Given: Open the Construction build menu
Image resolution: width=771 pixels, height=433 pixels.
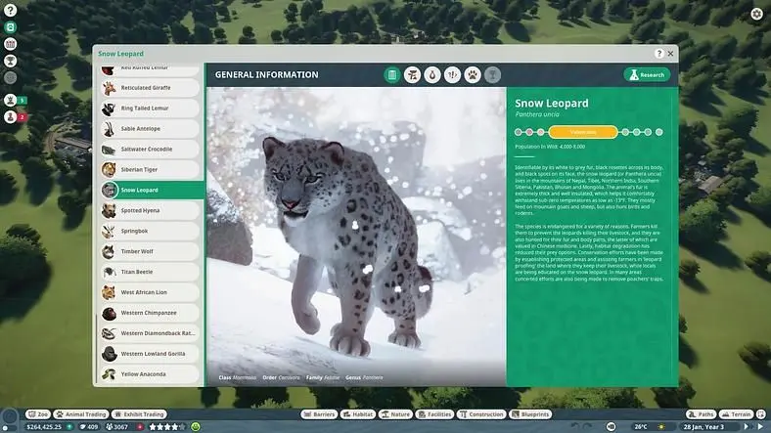Looking at the screenshot, I should (x=481, y=414).
